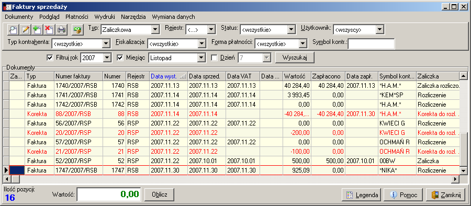
Task: Click the Pomoc button
Action: 403,195
